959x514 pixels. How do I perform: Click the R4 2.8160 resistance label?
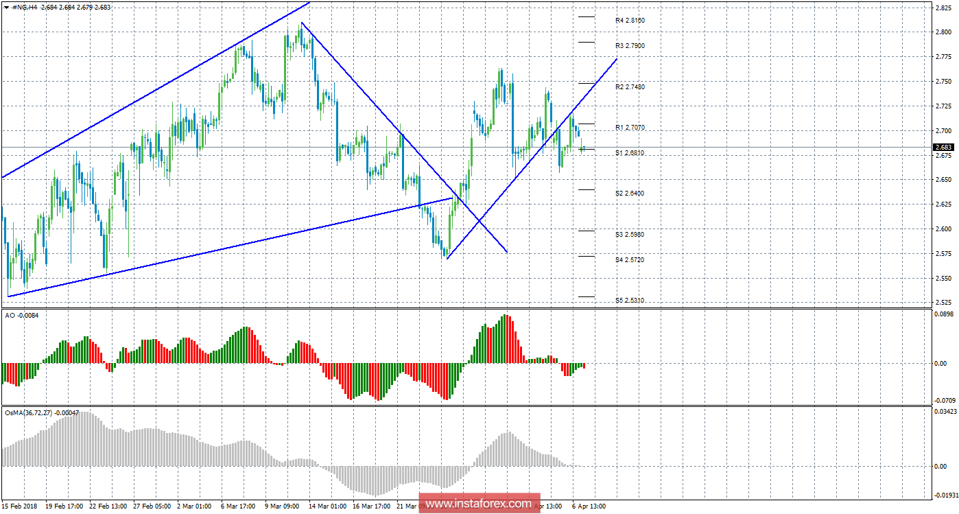[x=630, y=21]
